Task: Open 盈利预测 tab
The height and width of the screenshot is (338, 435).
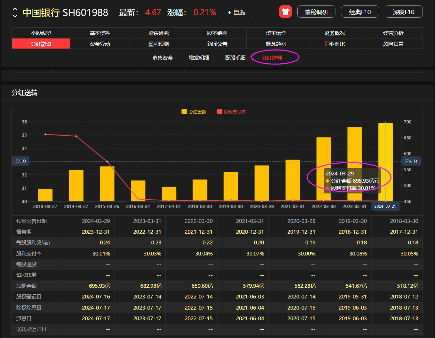Action: click(159, 44)
